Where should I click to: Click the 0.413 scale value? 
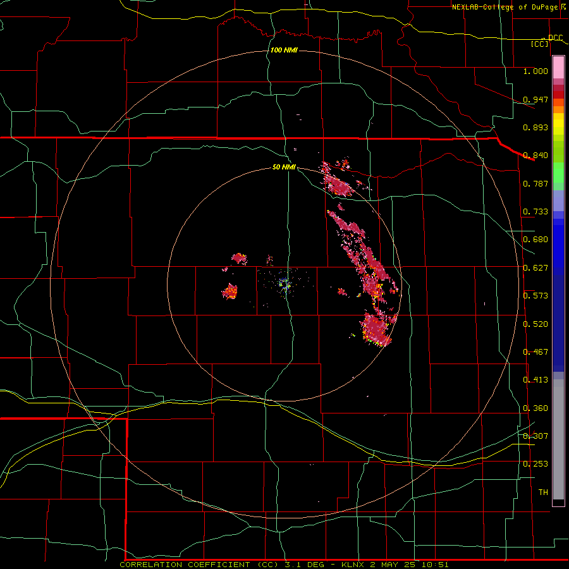point(535,380)
